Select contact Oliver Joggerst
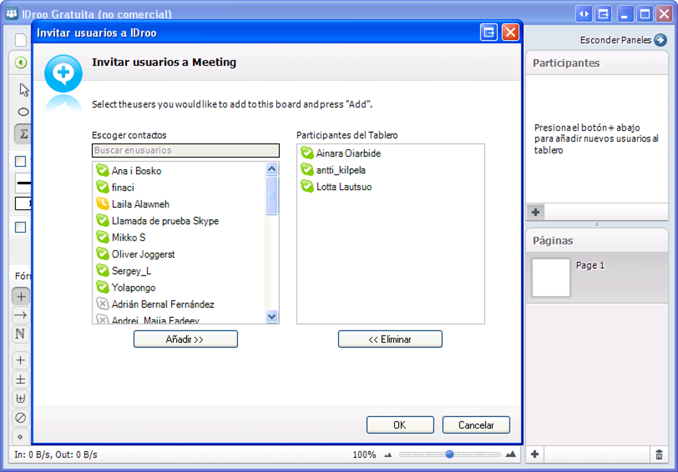 point(179,254)
